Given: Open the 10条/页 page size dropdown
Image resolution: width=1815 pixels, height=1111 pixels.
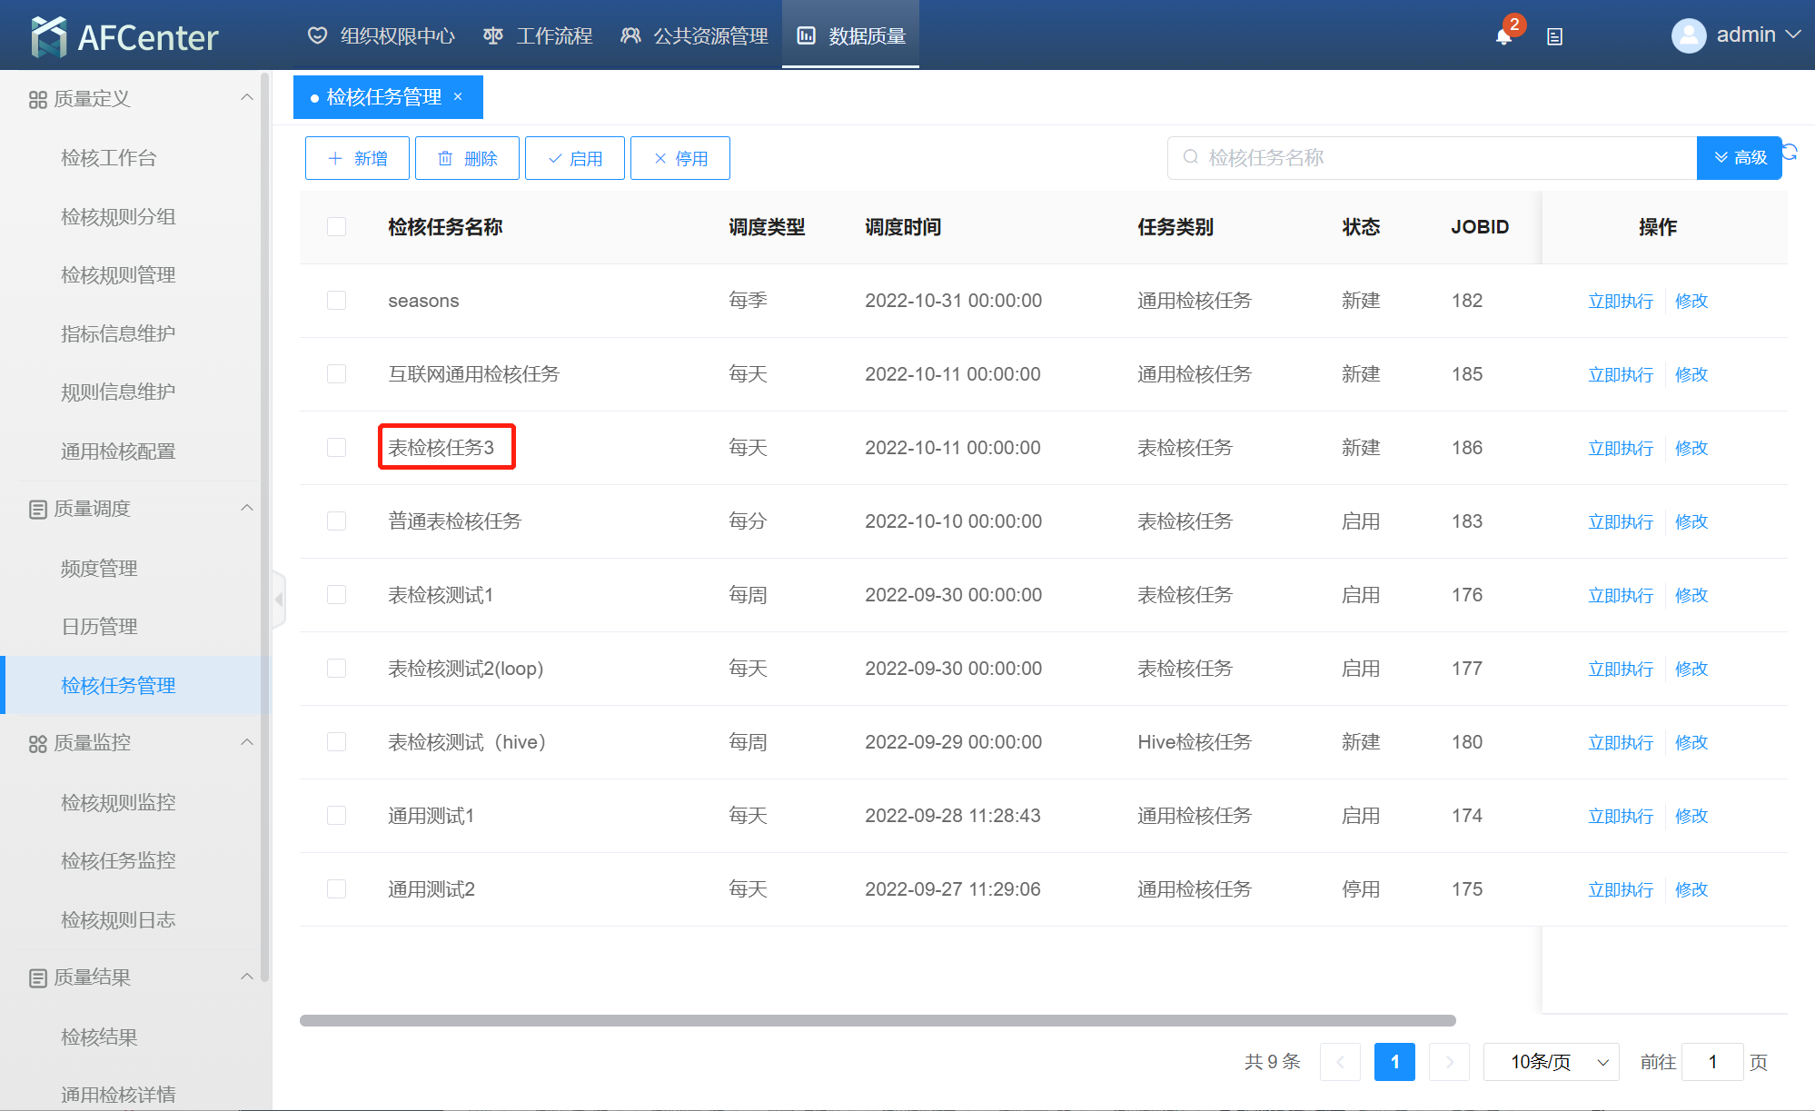Looking at the screenshot, I should [1551, 1062].
